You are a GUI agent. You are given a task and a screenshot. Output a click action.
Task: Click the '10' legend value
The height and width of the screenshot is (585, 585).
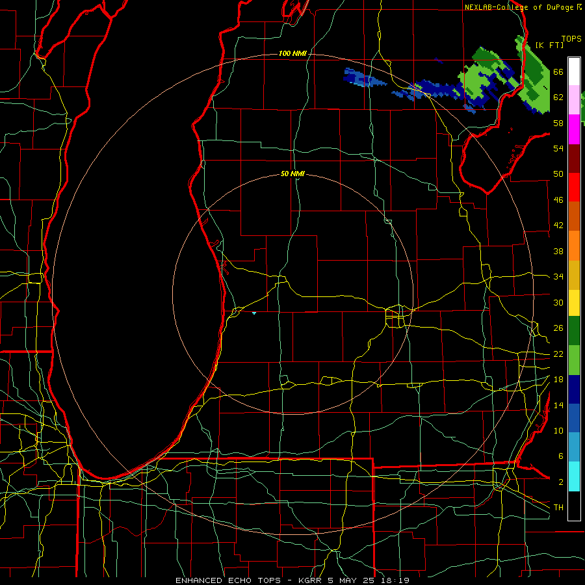pyautogui.click(x=558, y=430)
